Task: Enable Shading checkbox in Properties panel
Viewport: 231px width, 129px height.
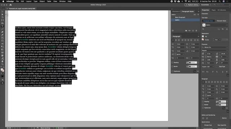Action: tap(203, 102)
